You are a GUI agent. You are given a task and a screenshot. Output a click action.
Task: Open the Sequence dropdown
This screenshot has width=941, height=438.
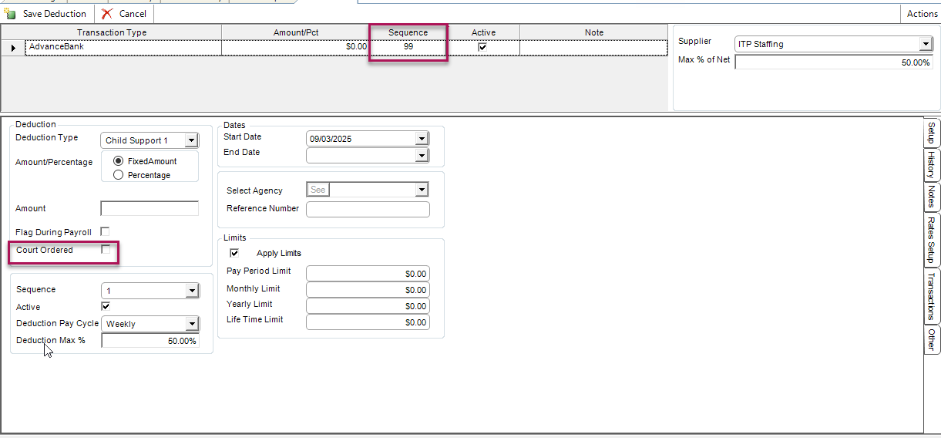pos(192,291)
